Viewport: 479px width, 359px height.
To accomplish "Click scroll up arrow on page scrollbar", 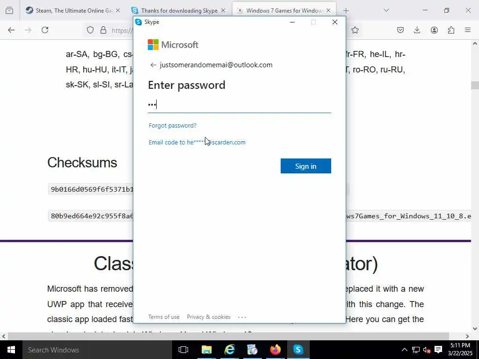I will pos(475,43).
